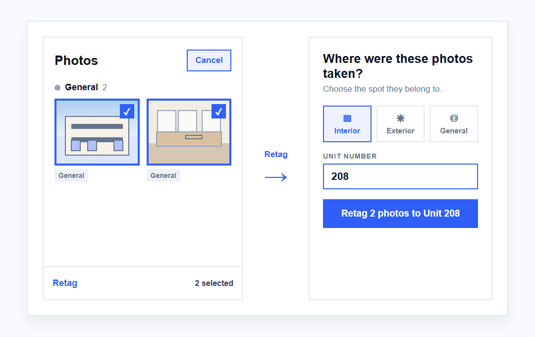Click Retag 2 photos to Unit 208
Image resolution: width=535 pixels, height=337 pixels.
click(400, 214)
